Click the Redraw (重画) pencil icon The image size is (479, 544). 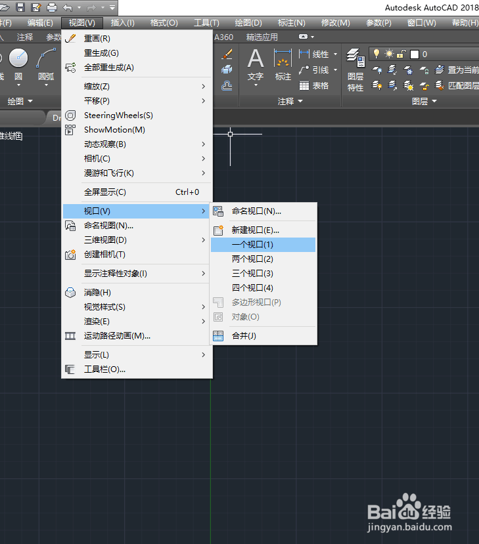coord(70,39)
